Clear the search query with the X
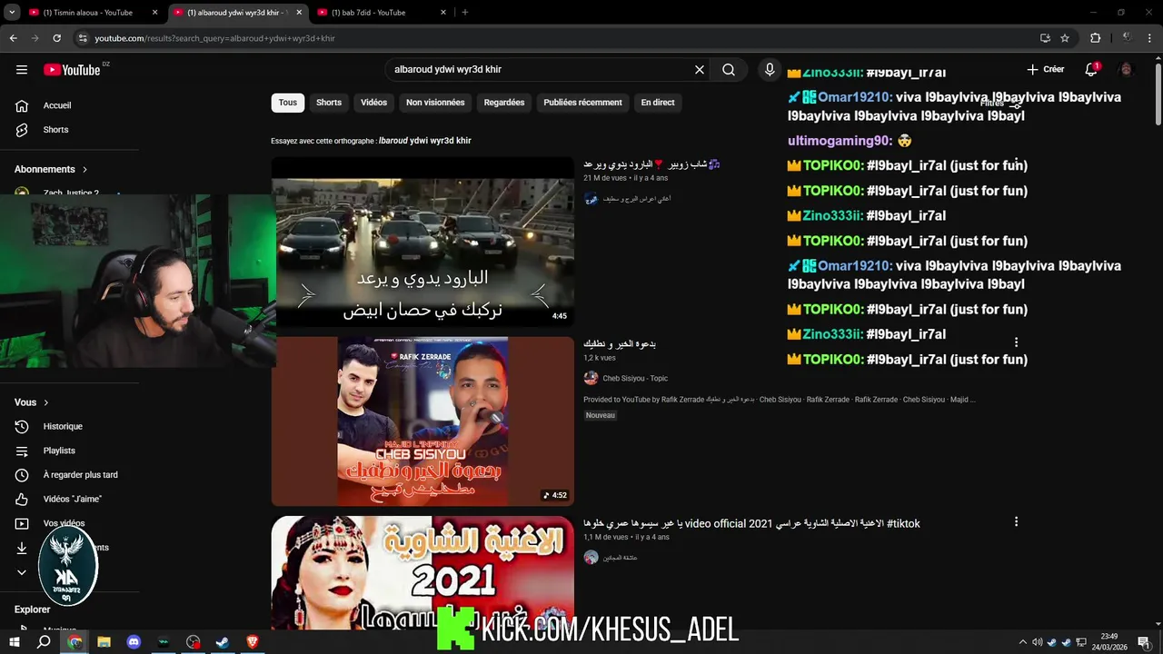This screenshot has height=654, width=1163. coord(700,70)
